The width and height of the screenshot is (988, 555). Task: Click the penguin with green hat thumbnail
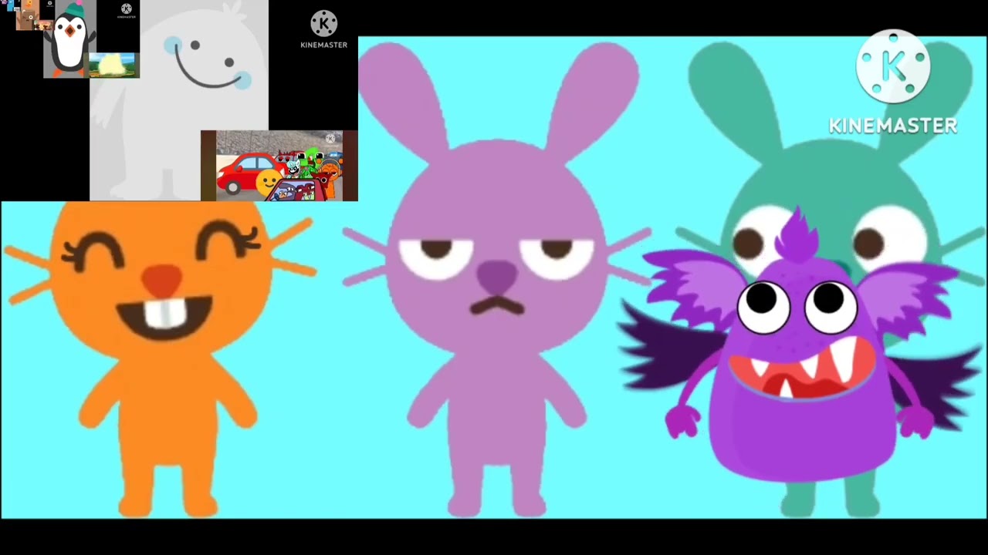pos(69,39)
